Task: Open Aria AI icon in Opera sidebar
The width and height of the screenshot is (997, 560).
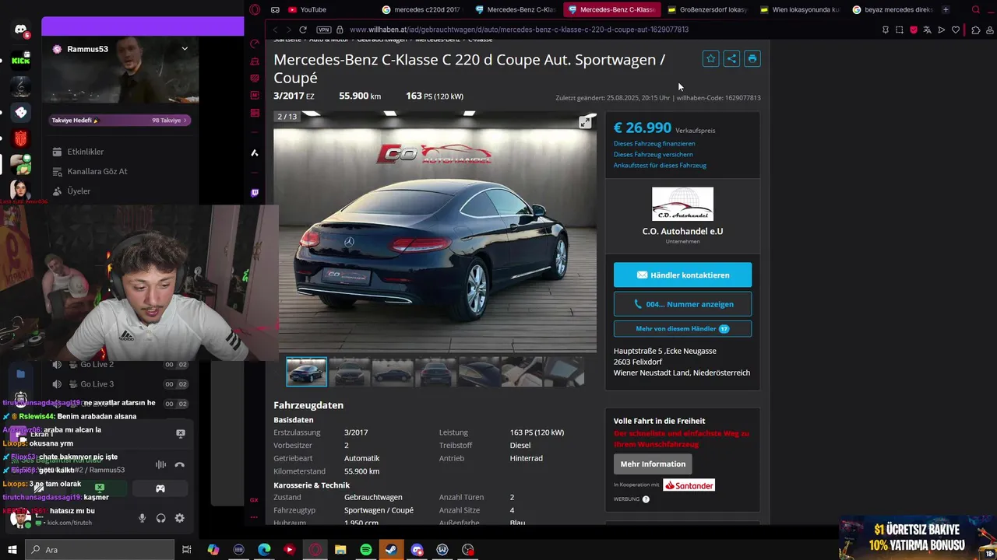Action: (x=255, y=153)
